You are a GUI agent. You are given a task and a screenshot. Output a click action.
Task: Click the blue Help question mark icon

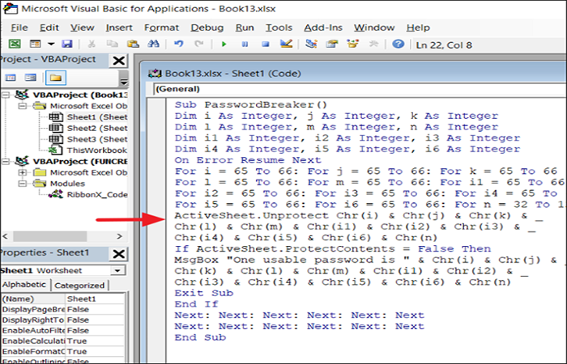[399, 44]
